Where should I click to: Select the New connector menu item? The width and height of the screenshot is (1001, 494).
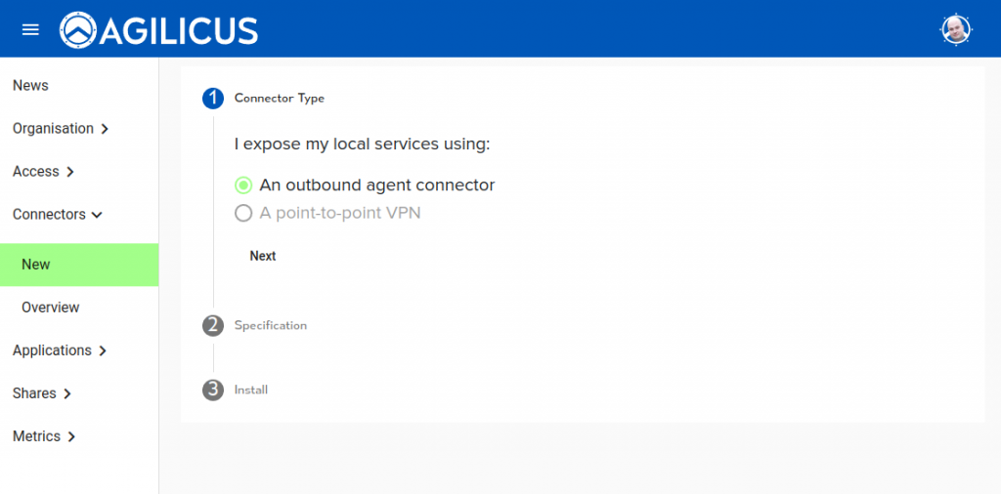pyautogui.click(x=36, y=265)
